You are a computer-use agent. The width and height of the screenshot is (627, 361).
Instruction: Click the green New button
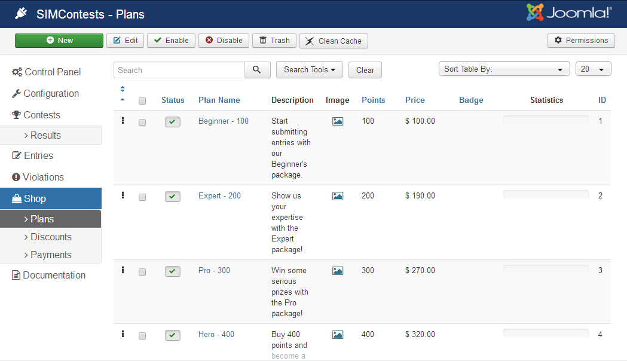[59, 41]
